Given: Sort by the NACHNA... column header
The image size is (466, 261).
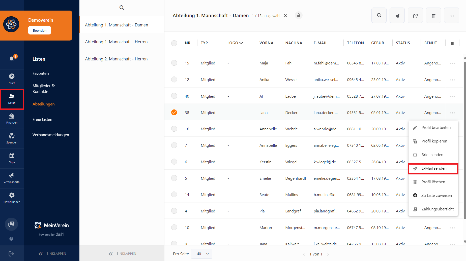Looking at the screenshot, I should tap(295, 43).
